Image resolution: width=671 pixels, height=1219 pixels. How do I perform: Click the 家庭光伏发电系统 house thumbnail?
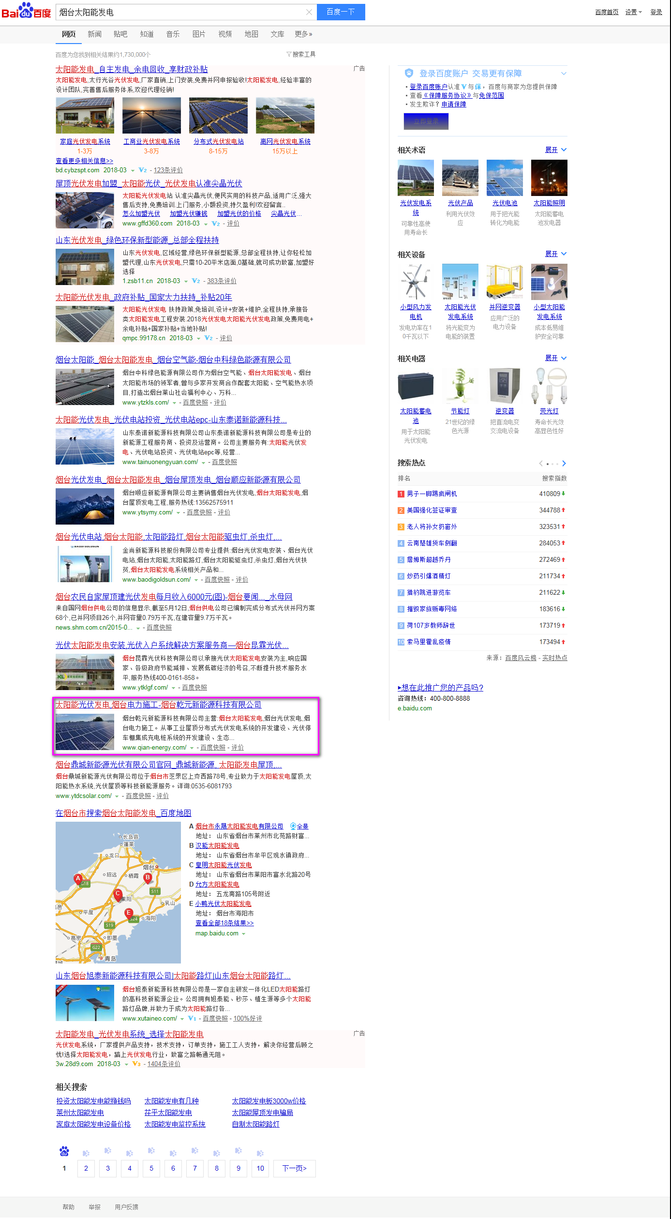[85, 115]
